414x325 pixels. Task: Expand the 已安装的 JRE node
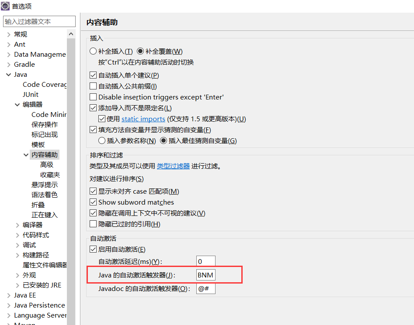pyautogui.click(x=17, y=285)
